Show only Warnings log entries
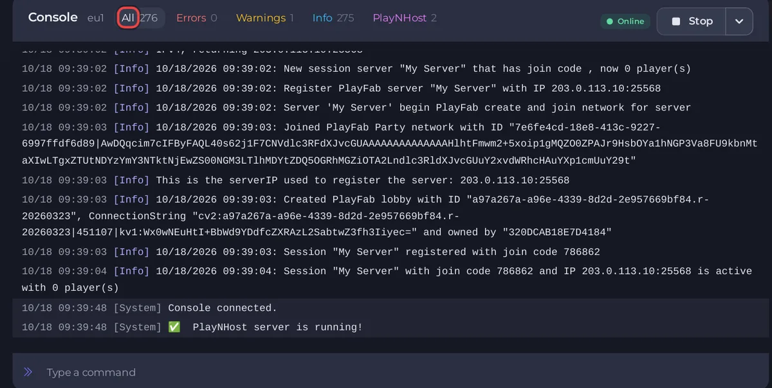This screenshot has width=772, height=388. point(264,18)
